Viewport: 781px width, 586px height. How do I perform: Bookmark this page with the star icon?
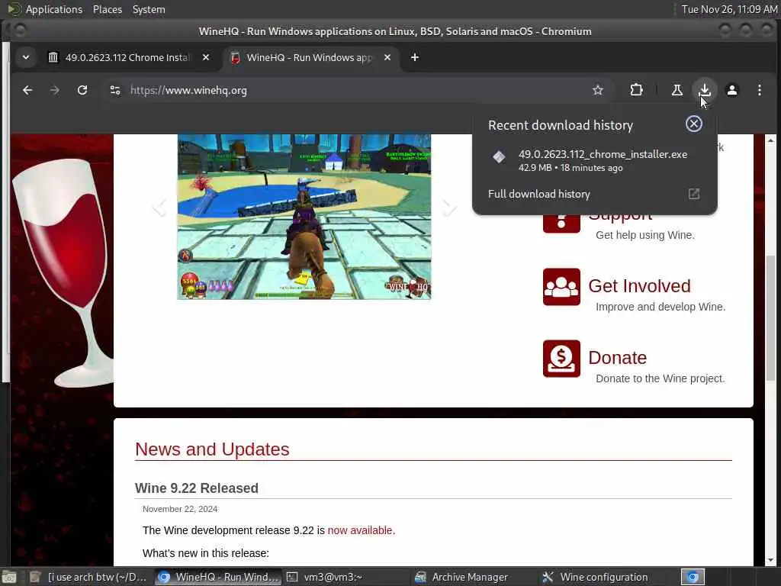tap(598, 90)
